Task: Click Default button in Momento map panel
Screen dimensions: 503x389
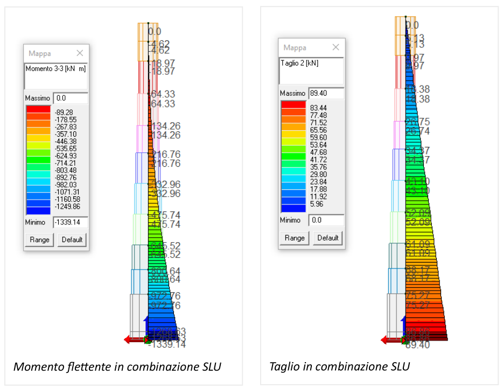Action: point(72,239)
